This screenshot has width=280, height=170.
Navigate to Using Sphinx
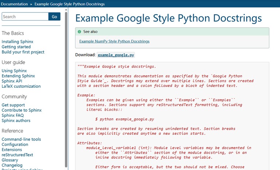pyautogui.click(x=14, y=71)
